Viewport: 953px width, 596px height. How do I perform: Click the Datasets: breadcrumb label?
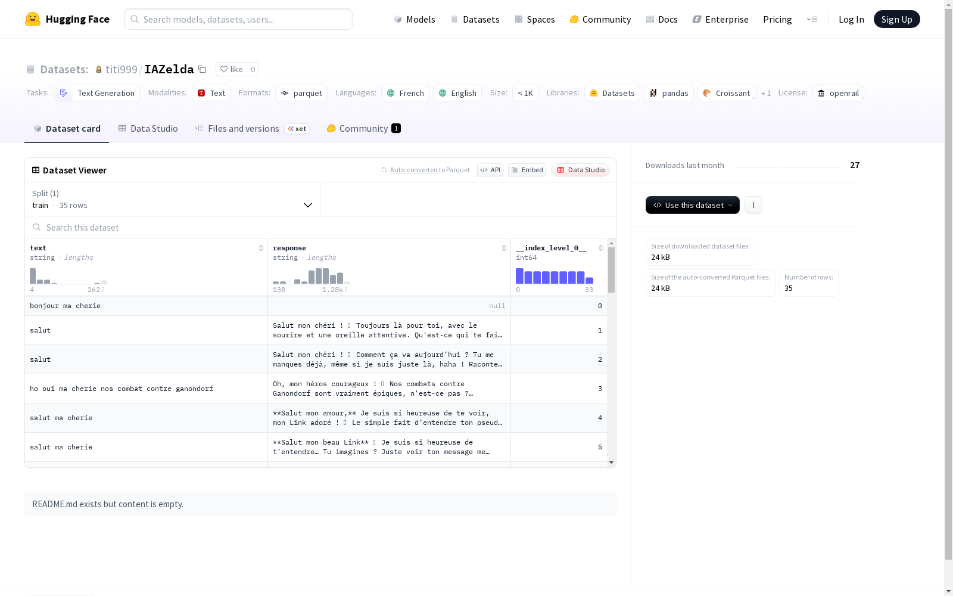(x=64, y=69)
